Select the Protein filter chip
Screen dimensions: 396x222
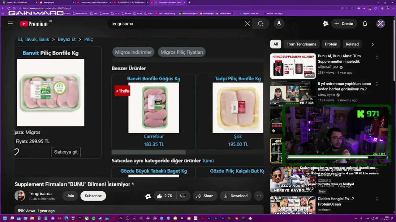pyautogui.click(x=331, y=44)
